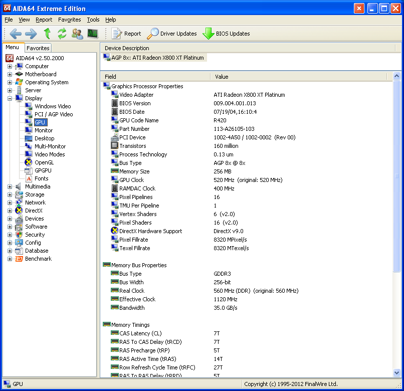Viewport: 404px width, 391px height.
Task: Click the Report document icon
Action: [x=117, y=34]
